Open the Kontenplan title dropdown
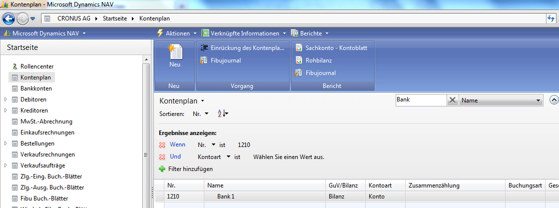The height and width of the screenshot is (208, 559). (203, 101)
